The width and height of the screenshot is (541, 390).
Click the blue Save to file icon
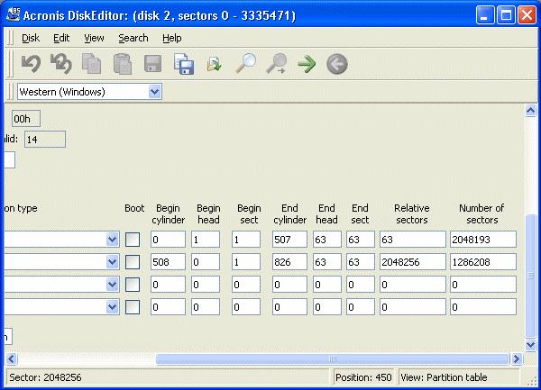(184, 64)
